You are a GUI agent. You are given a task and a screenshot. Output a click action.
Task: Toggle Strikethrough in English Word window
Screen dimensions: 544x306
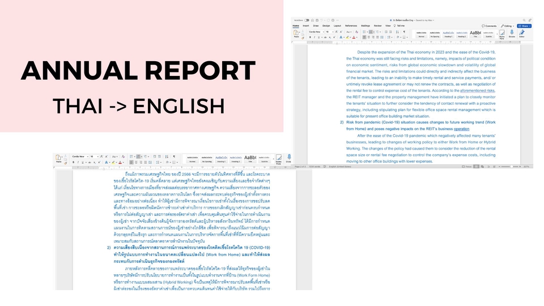(x=325, y=37)
